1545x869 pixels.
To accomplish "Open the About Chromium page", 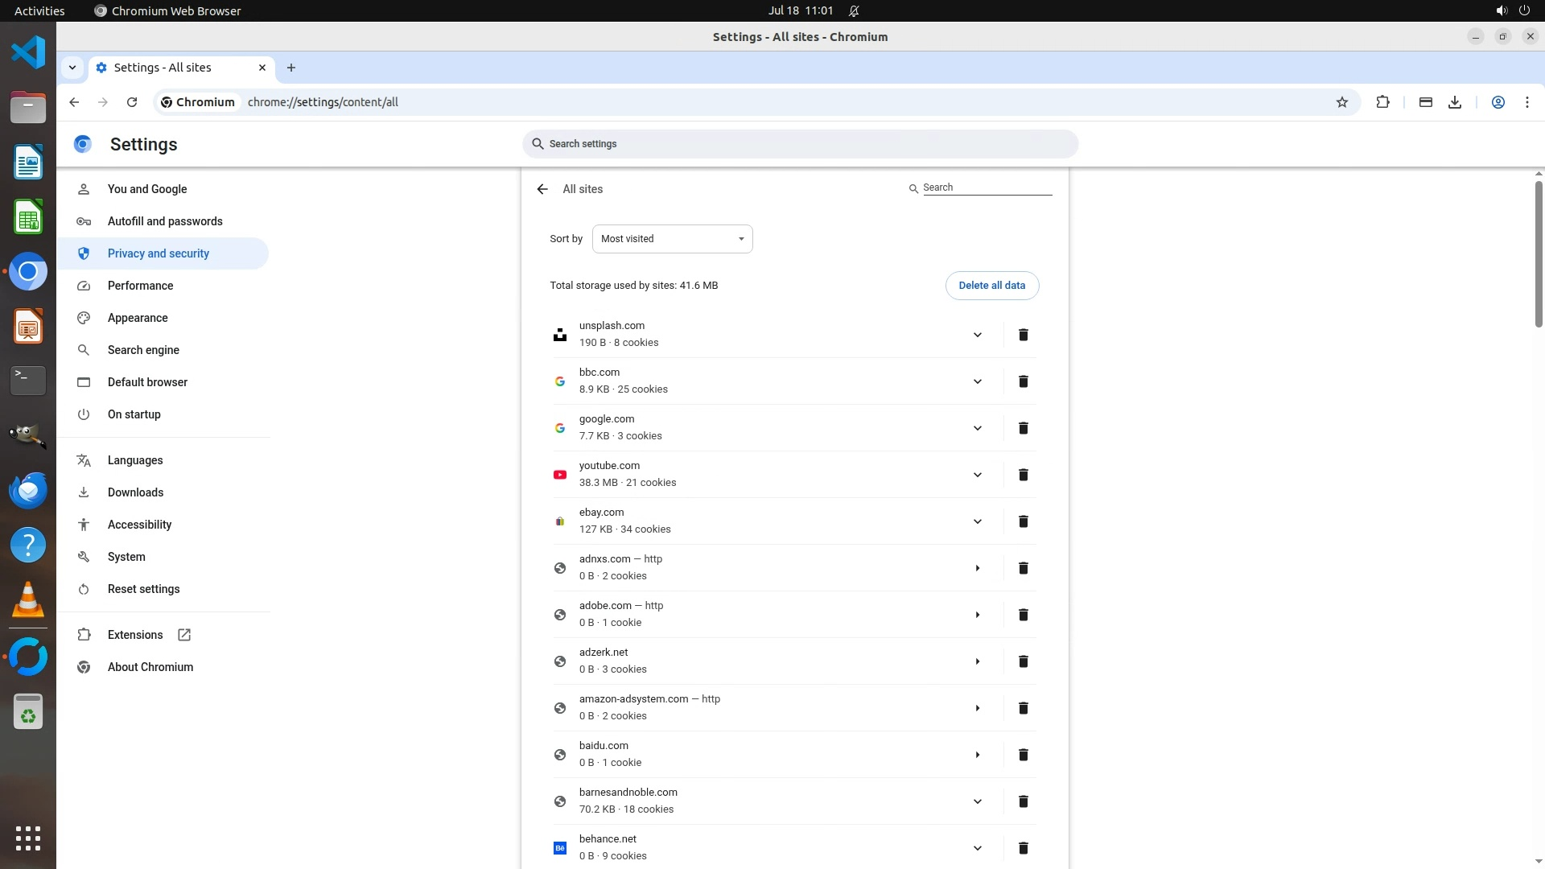I will click(x=150, y=667).
